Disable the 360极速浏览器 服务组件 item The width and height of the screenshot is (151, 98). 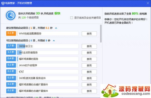[89, 78]
